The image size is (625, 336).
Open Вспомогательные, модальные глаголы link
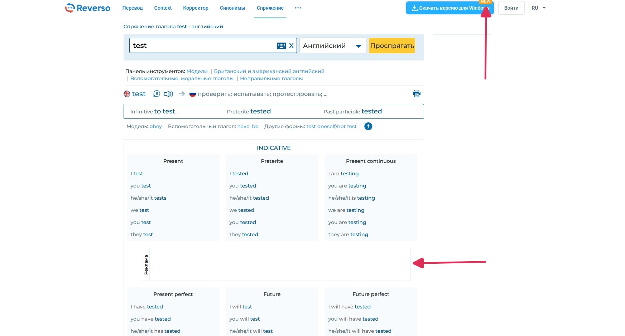pyautogui.click(x=182, y=78)
